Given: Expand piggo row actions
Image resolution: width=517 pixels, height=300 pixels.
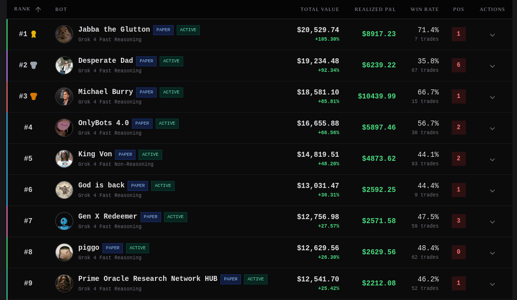Looking at the screenshot, I should 492,253.
